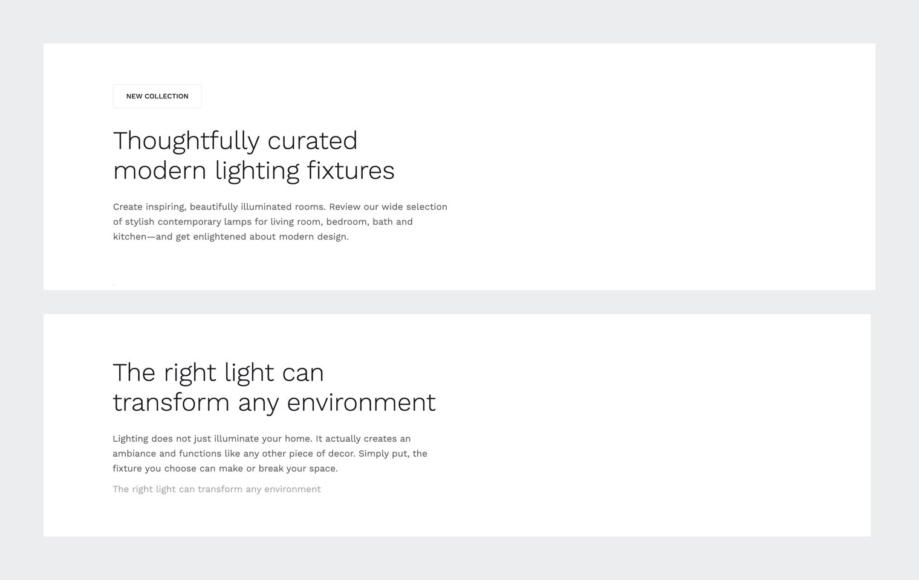Click the word 'bedroom' in the first paragraph
The image size is (919, 580).
pos(346,222)
